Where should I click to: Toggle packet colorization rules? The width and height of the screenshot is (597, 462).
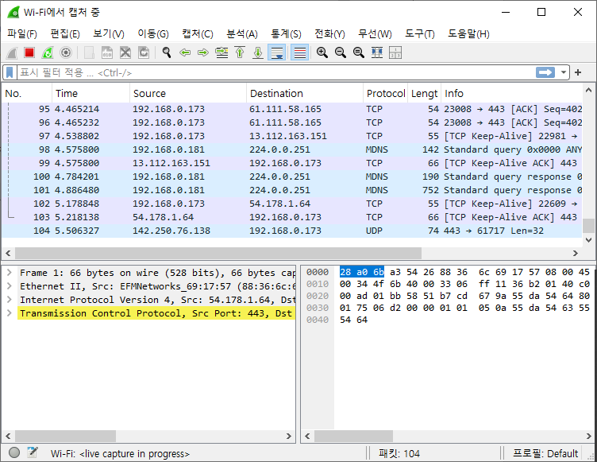[x=299, y=52]
